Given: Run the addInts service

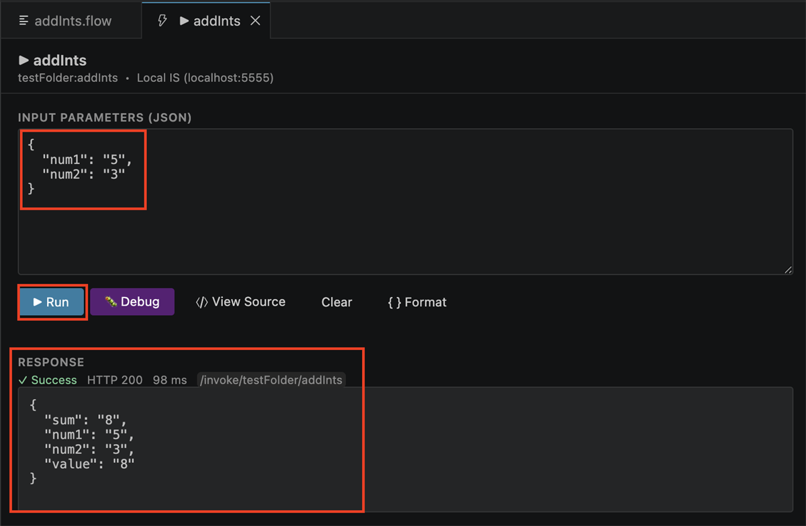Looking at the screenshot, I should [52, 302].
